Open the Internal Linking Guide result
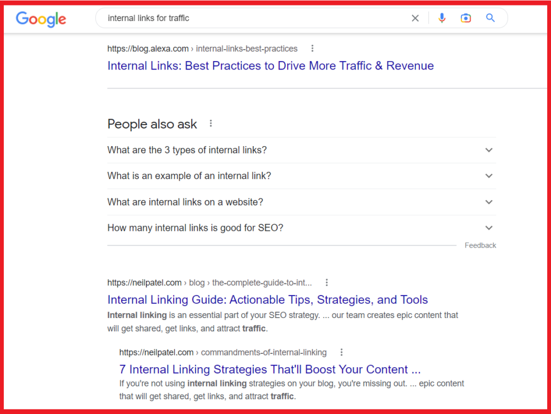Viewport: 551px width, 414px height. point(267,299)
